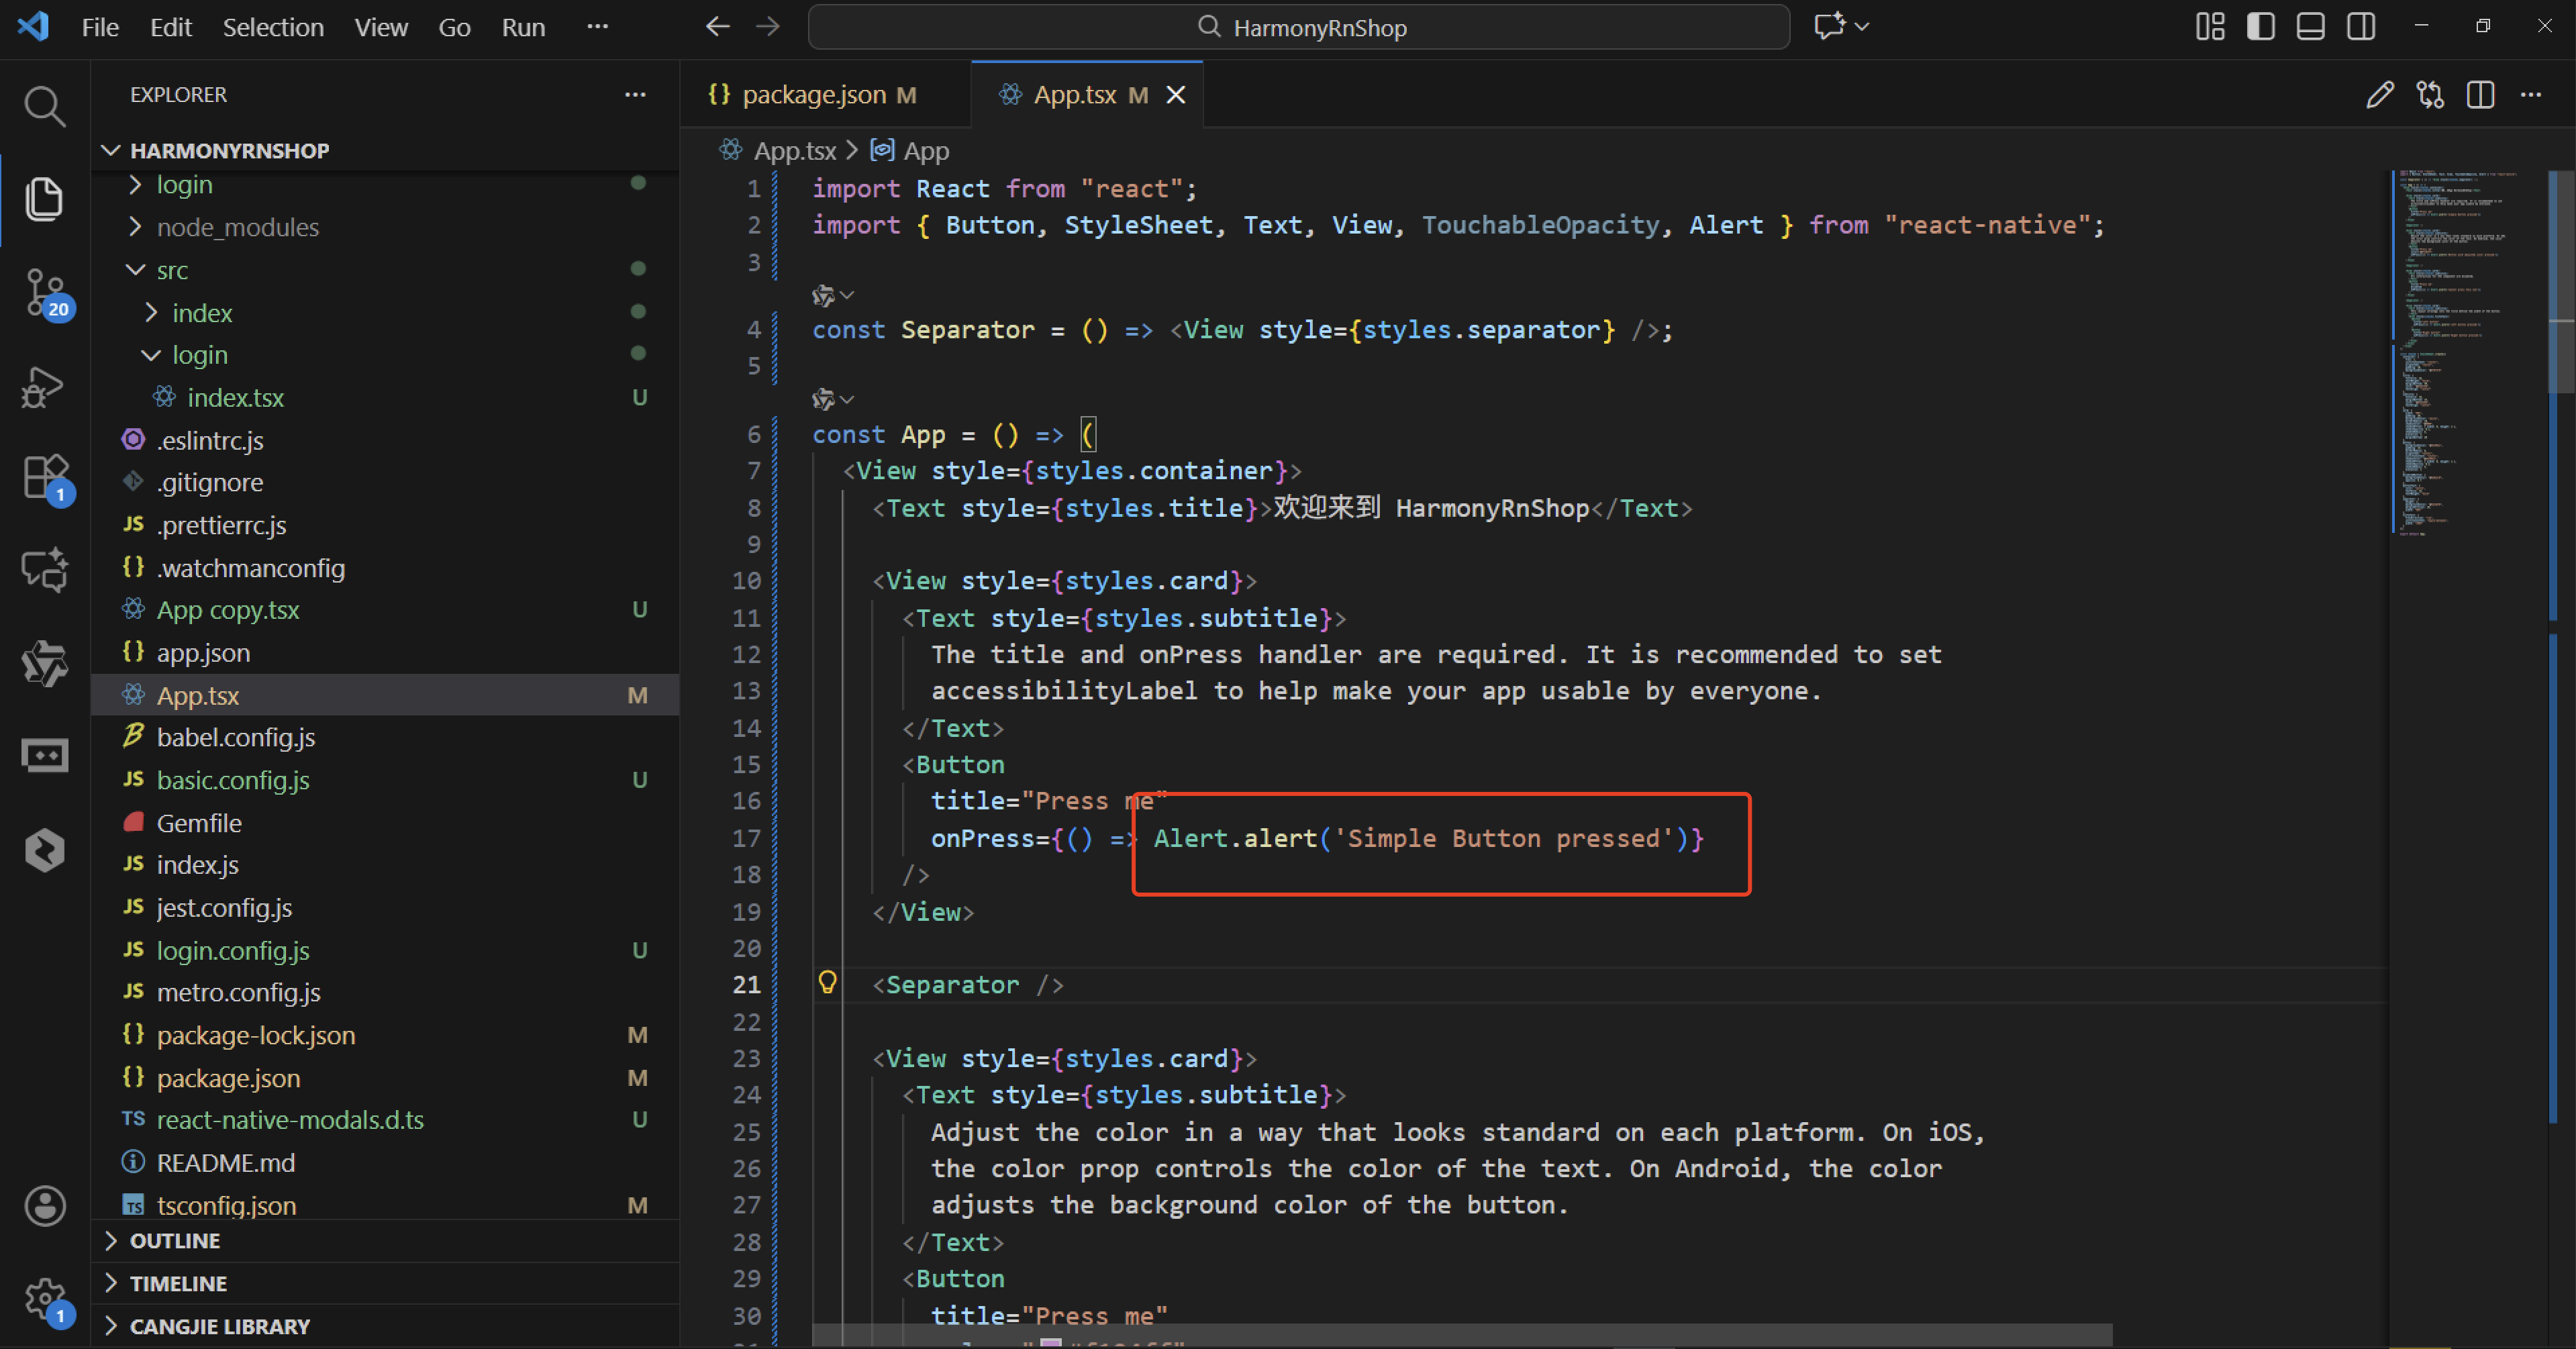The image size is (2576, 1349).
Task: Open Run and Debug view
Action: [x=44, y=387]
